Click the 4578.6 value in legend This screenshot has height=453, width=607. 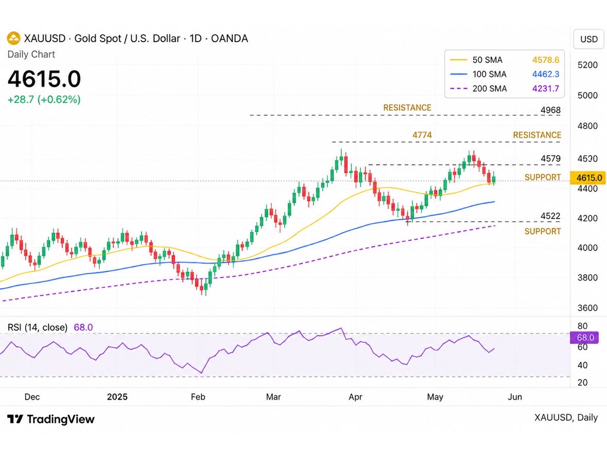coord(545,60)
